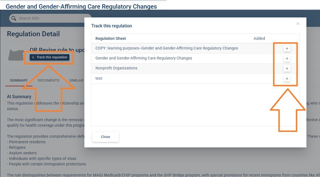Add regulation to the Nonprofit Organizations sheet
Screen dimensions: 320x177
point(287,69)
